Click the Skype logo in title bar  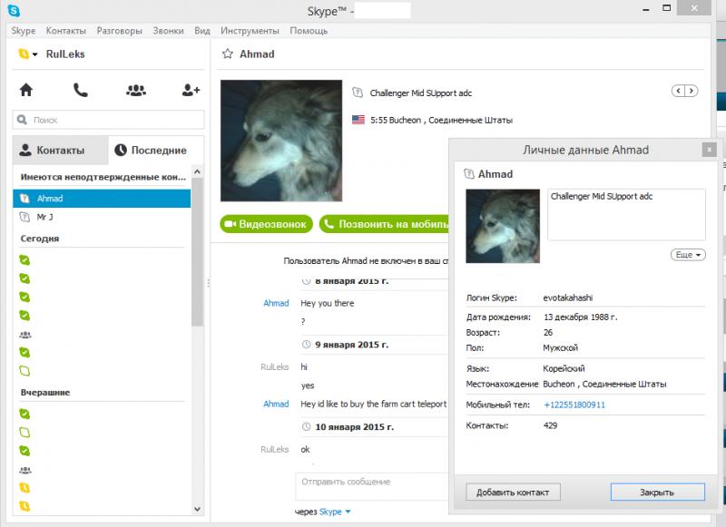[14, 10]
